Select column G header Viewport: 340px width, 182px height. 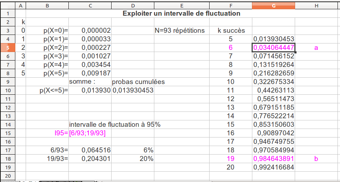[273, 6]
